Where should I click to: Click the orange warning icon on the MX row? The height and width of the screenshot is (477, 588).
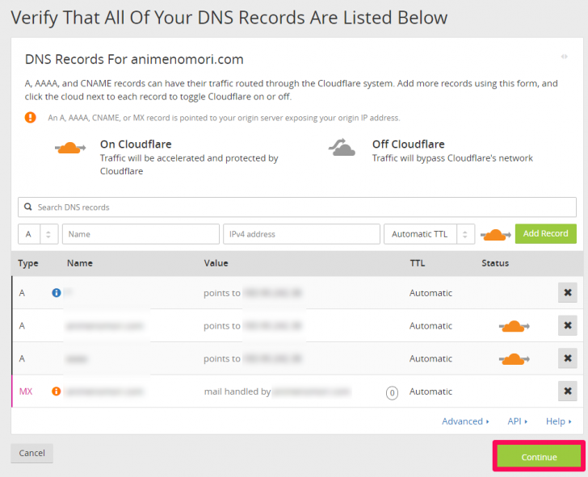point(57,391)
